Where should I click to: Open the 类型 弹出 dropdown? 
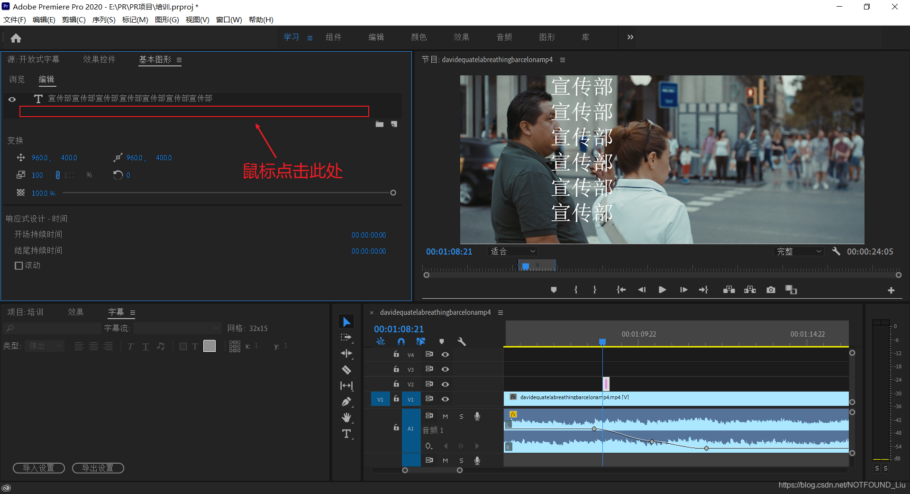45,346
